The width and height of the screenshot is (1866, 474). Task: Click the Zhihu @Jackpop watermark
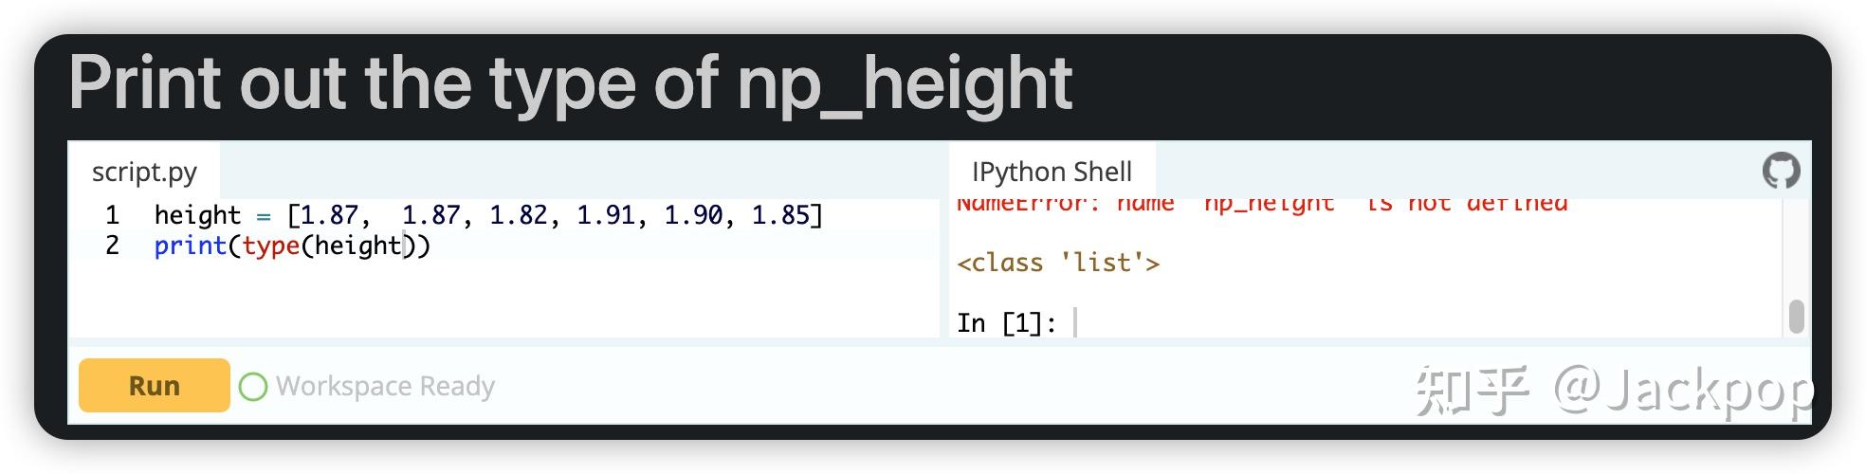click(1612, 390)
